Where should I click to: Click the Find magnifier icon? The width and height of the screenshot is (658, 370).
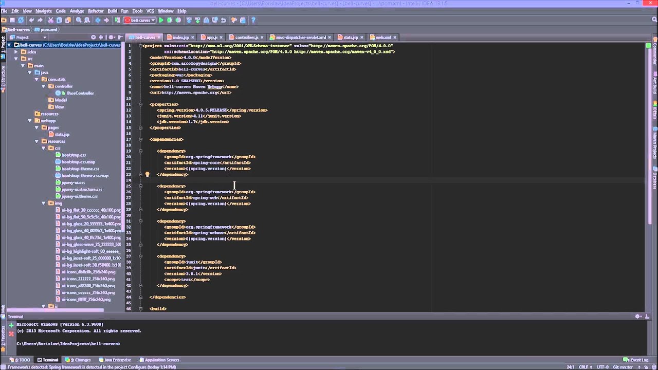coord(79,20)
